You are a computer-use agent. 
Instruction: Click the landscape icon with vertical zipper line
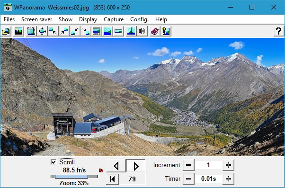131,31
